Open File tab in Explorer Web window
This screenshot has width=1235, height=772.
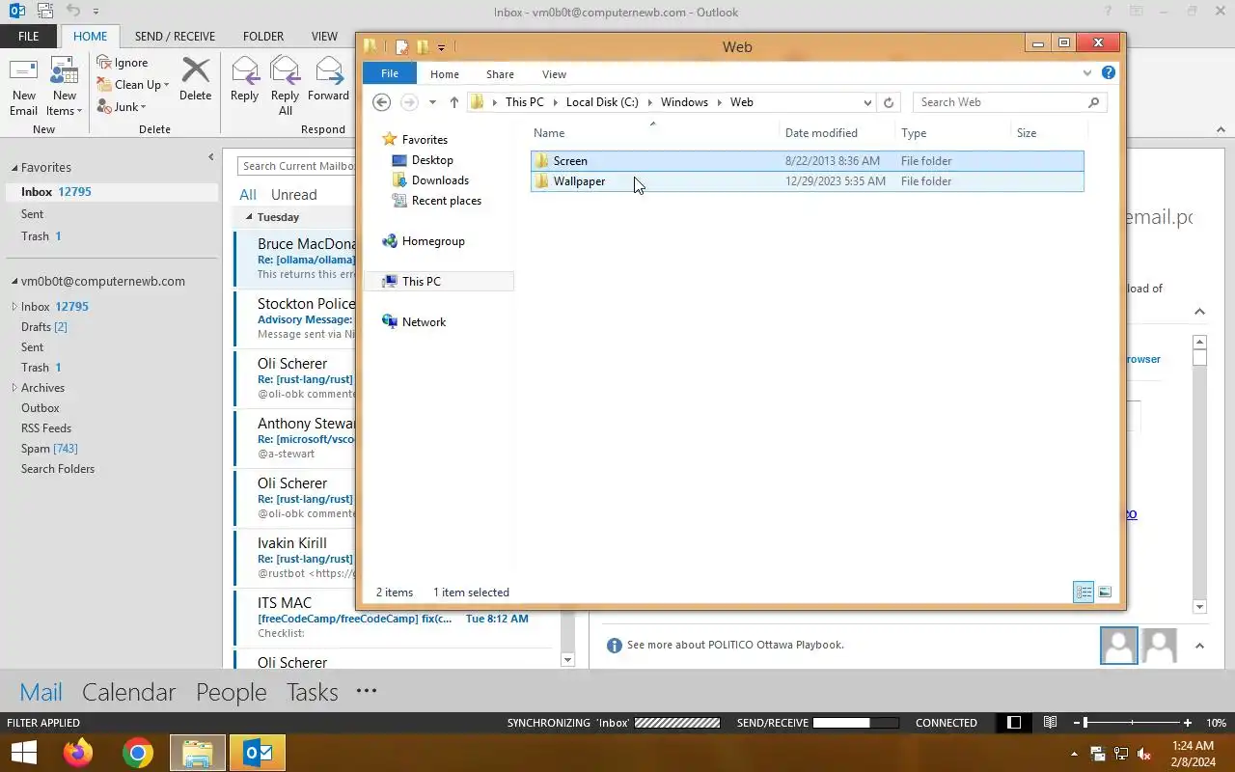[x=390, y=74]
